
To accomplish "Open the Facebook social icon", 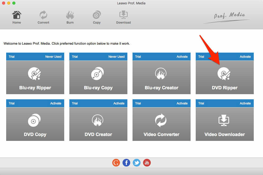I will tap(126, 163).
